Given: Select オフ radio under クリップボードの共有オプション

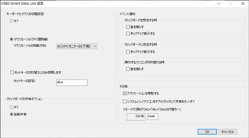Looking at the screenshot, I should coord(12,107).
